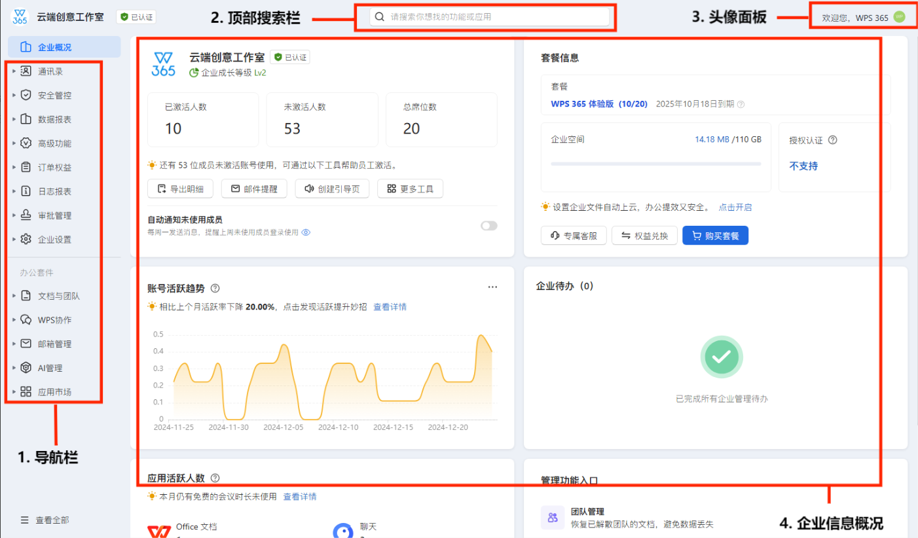
Task: Open 点击开启 link for auto cloud upload
Action: point(736,207)
